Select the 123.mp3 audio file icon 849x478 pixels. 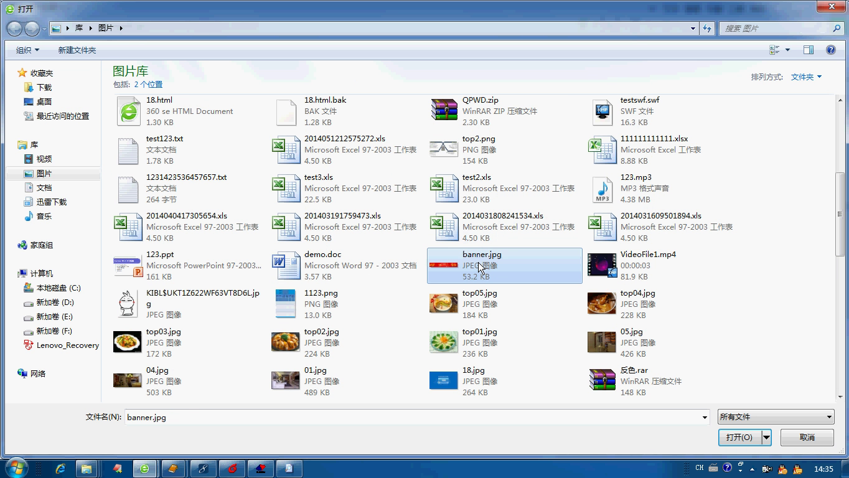pyautogui.click(x=603, y=189)
